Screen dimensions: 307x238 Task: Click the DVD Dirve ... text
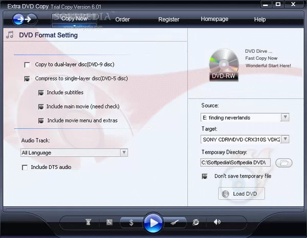tap(258, 51)
